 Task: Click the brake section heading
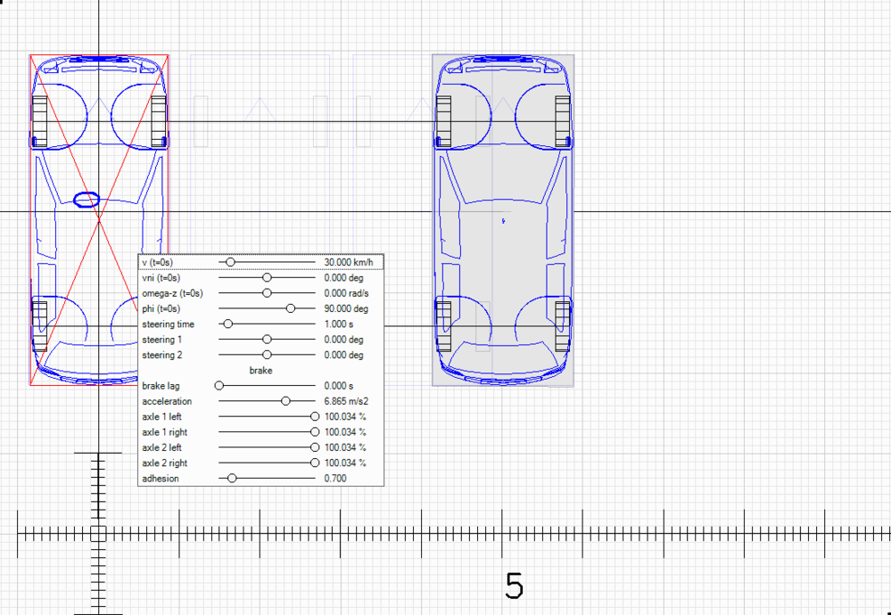(x=260, y=370)
